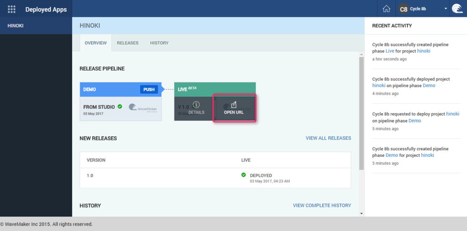
Task: Click the scroll down arrow of content pane
Action: [362, 213]
